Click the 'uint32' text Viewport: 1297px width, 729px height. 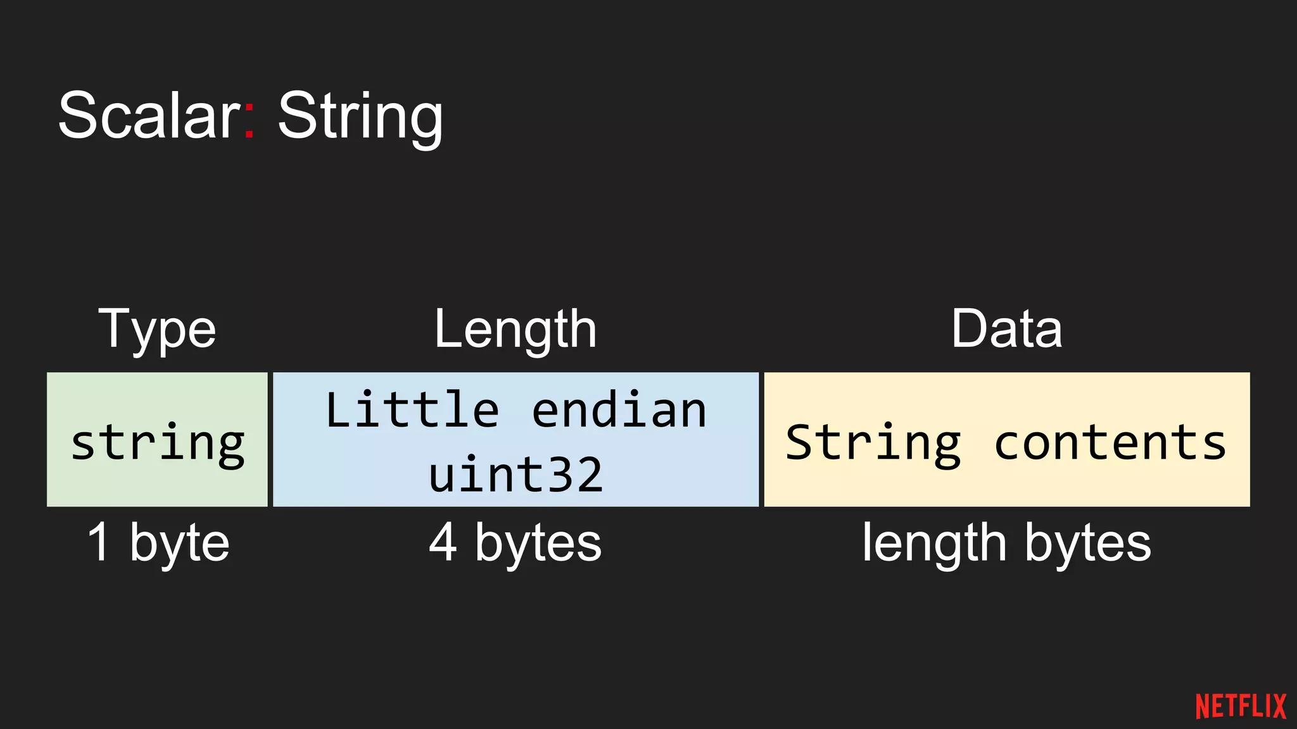(x=515, y=475)
